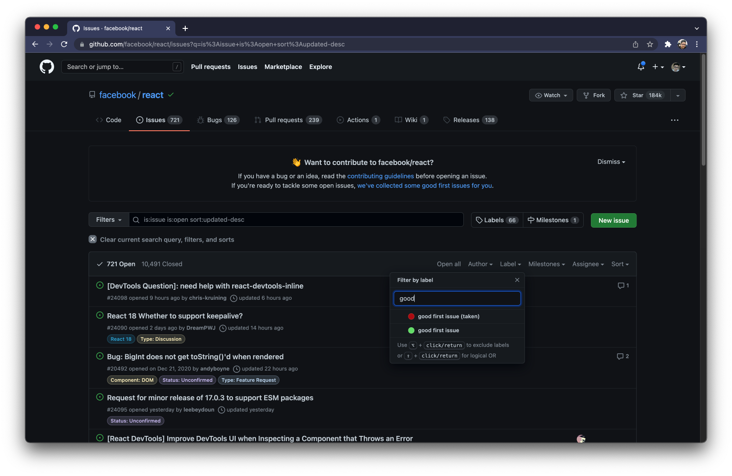Open the Wiki tab
This screenshot has width=732, height=476.
[412, 120]
